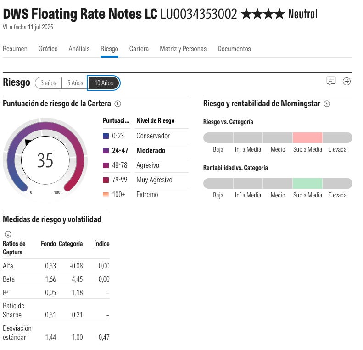This screenshot has width=363, height=350.
Task: Click Desviación estándar Índice value 0,47
Action: (104, 338)
